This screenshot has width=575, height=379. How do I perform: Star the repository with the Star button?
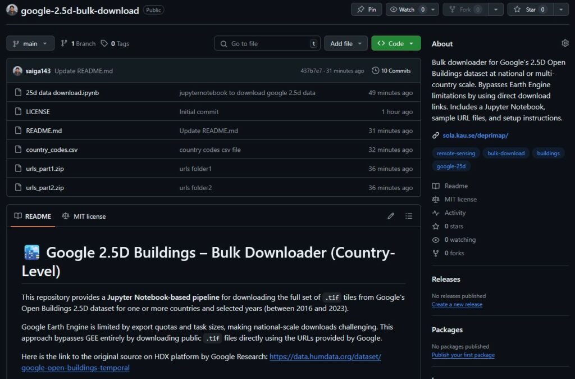click(x=531, y=10)
